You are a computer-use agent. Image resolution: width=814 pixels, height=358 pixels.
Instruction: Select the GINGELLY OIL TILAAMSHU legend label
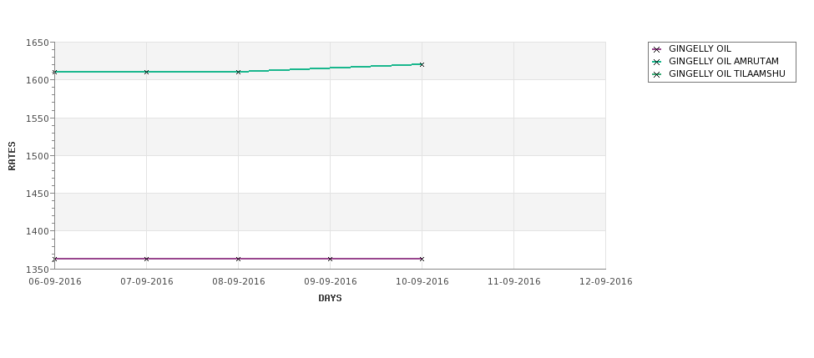pos(727,73)
